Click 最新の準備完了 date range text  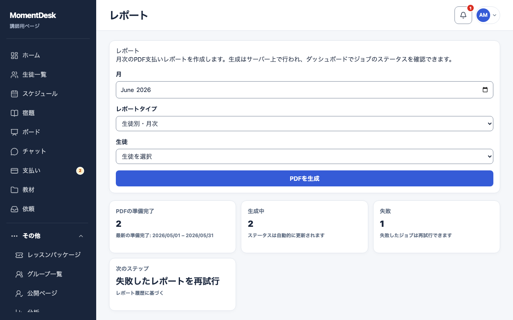165,236
